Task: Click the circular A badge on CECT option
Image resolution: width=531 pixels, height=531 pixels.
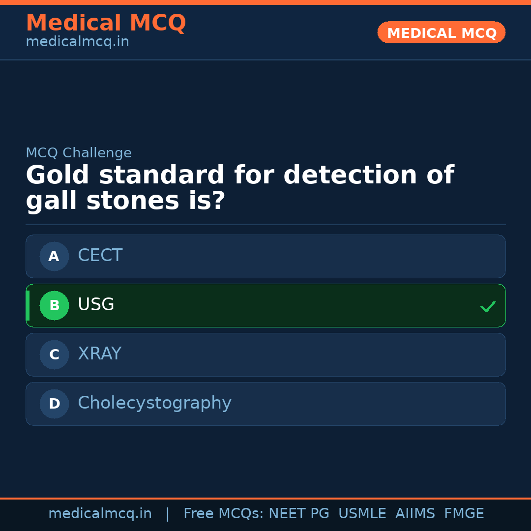Action: tap(54, 256)
